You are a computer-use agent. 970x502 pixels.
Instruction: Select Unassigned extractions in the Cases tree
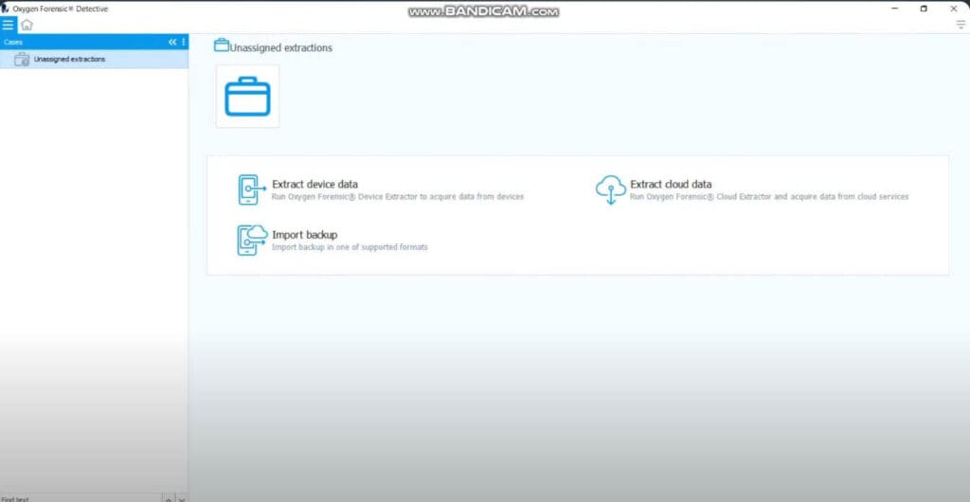coord(94,60)
